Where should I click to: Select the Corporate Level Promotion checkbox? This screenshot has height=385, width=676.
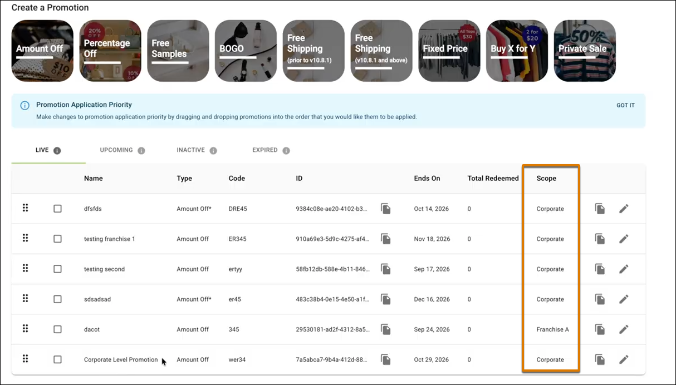click(x=57, y=359)
